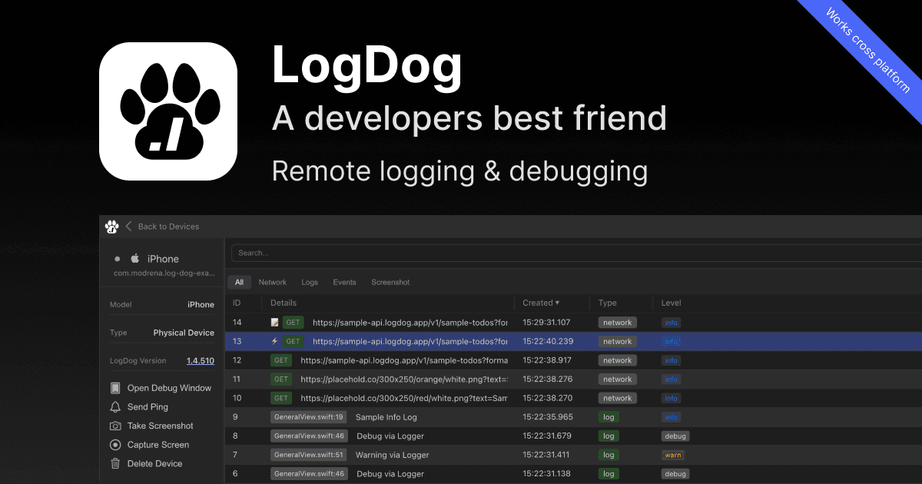Click the back chevron arrow icon

click(129, 227)
